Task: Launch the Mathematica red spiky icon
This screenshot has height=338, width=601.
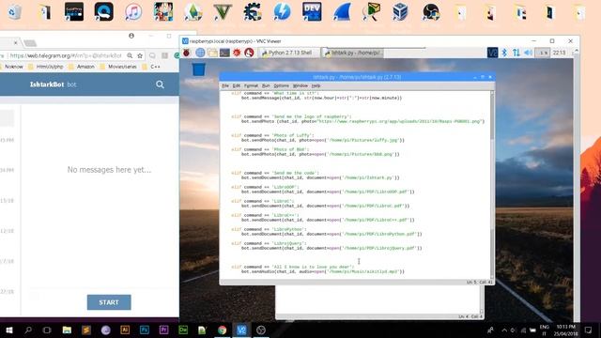Action: [237, 53]
